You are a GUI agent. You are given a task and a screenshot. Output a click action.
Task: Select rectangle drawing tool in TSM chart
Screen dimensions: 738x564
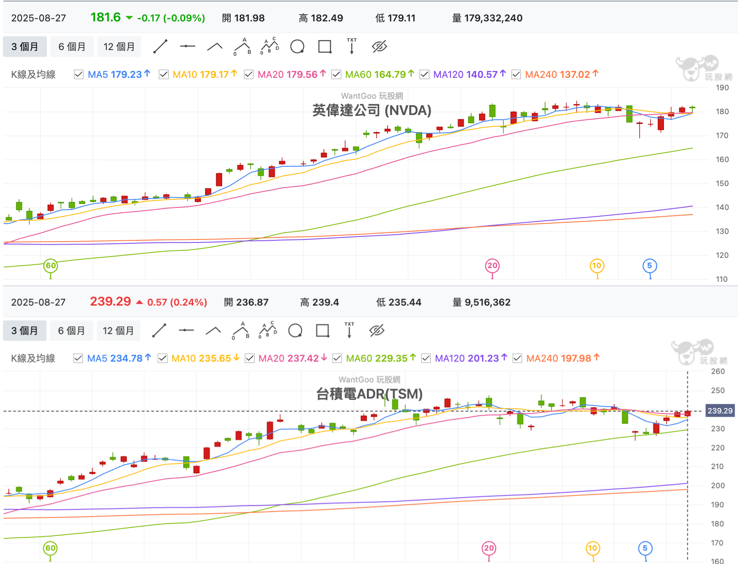(x=322, y=331)
